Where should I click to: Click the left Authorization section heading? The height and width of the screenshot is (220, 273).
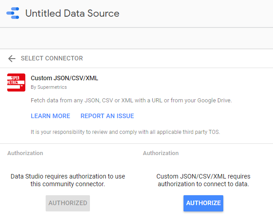[25, 153]
